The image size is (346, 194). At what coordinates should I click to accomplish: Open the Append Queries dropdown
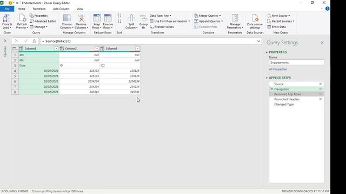point(209,22)
